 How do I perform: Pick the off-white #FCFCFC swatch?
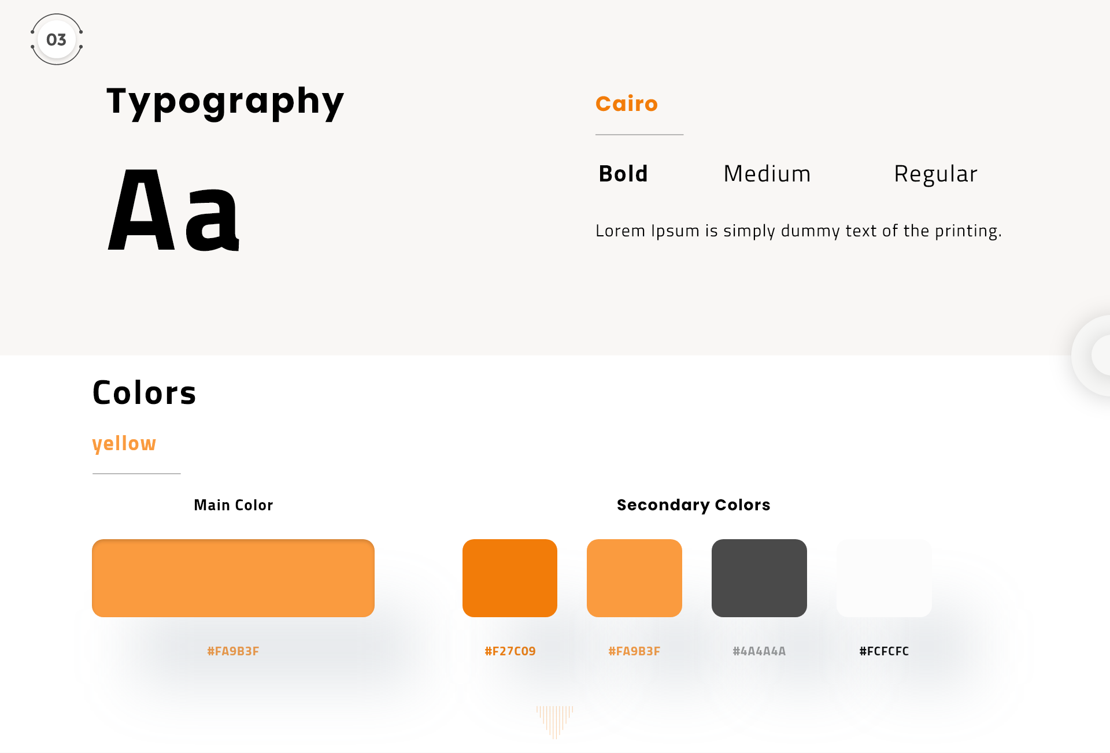click(x=884, y=578)
